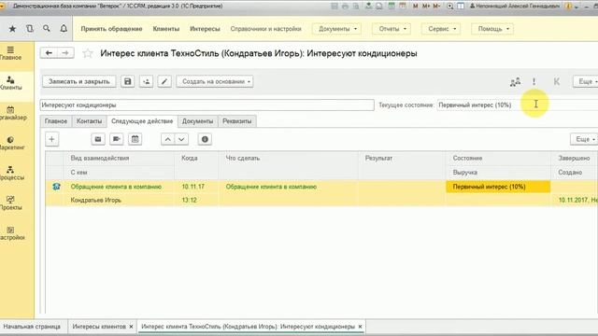
Task: Go back with the left arrow button
Action: 49,53
